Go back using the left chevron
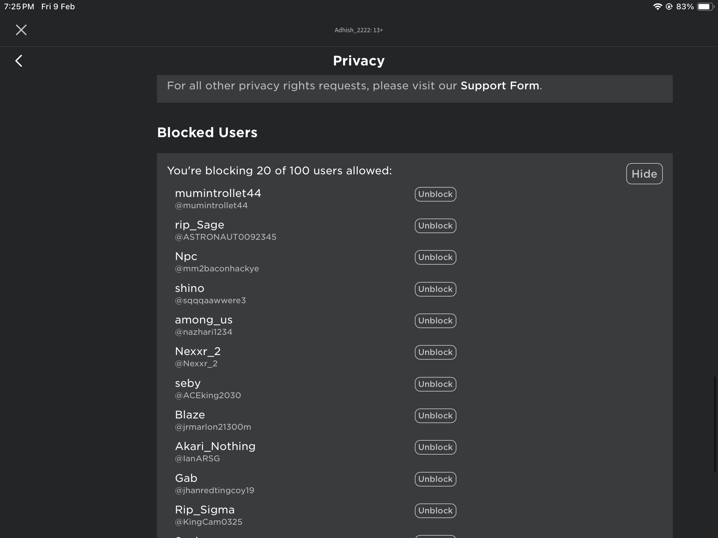The height and width of the screenshot is (538, 718). click(19, 61)
